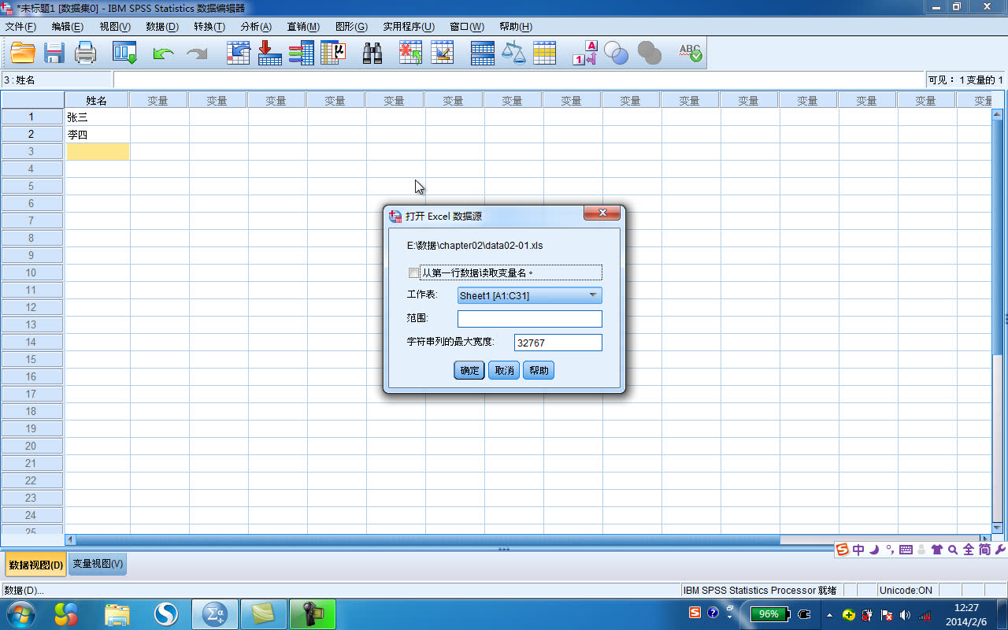Click the Print icon in the toolbar
This screenshot has height=630, width=1008.
pyautogui.click(x=85, y=53)
